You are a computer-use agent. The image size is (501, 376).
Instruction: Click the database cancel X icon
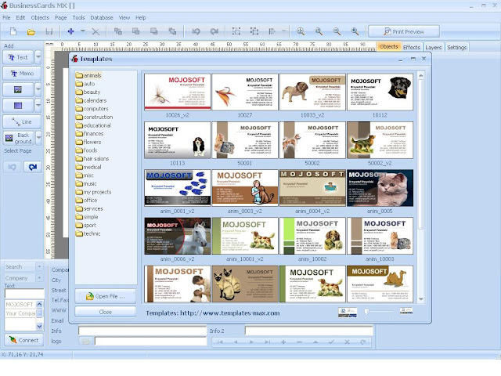coord(347,342)
